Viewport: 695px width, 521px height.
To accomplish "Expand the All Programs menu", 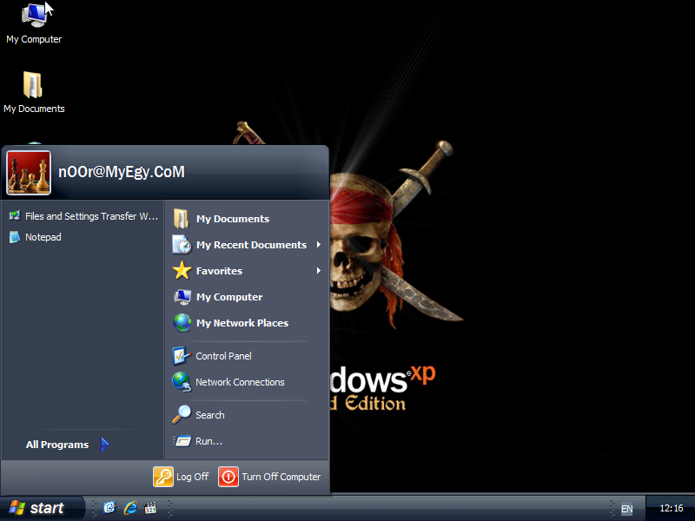I will 57,444.
